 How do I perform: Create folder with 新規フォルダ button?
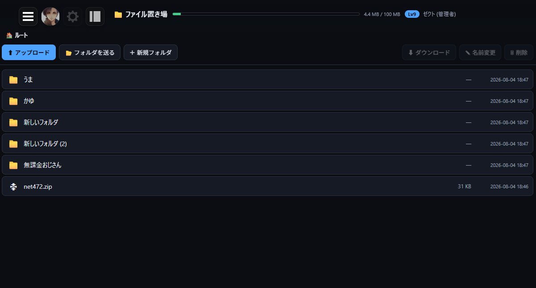pos(150,52)
